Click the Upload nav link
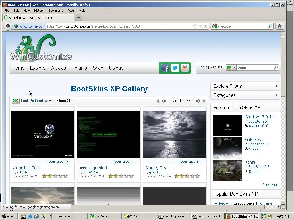294x220 pixels. coord(116,68)
